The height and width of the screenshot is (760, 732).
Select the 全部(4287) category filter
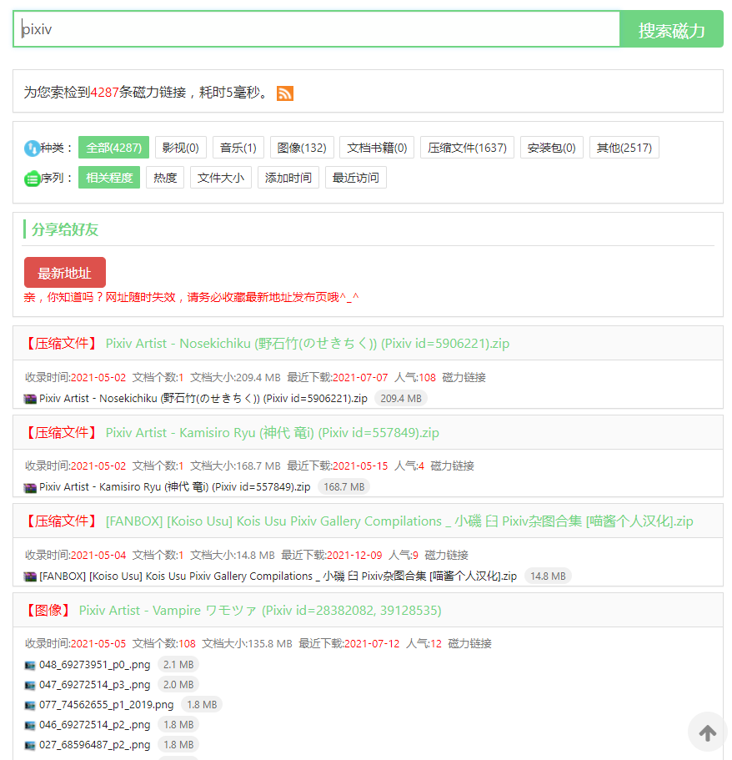[114, 148]
